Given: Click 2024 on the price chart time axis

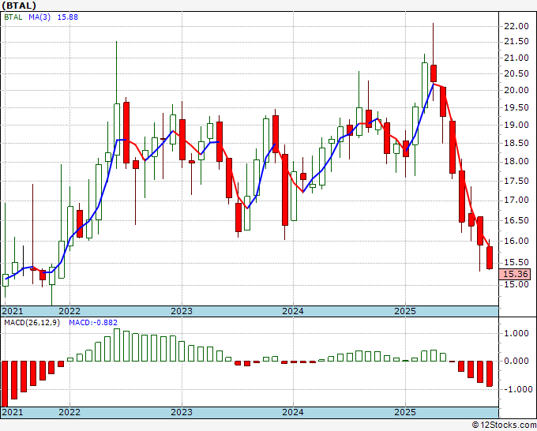Looking at the screenshot, I should [293, 311].
